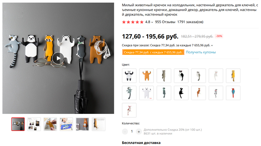This screenshot has height=146, width=261.
Task: Click the quantity number field
Action: click(x=132, y=132)
